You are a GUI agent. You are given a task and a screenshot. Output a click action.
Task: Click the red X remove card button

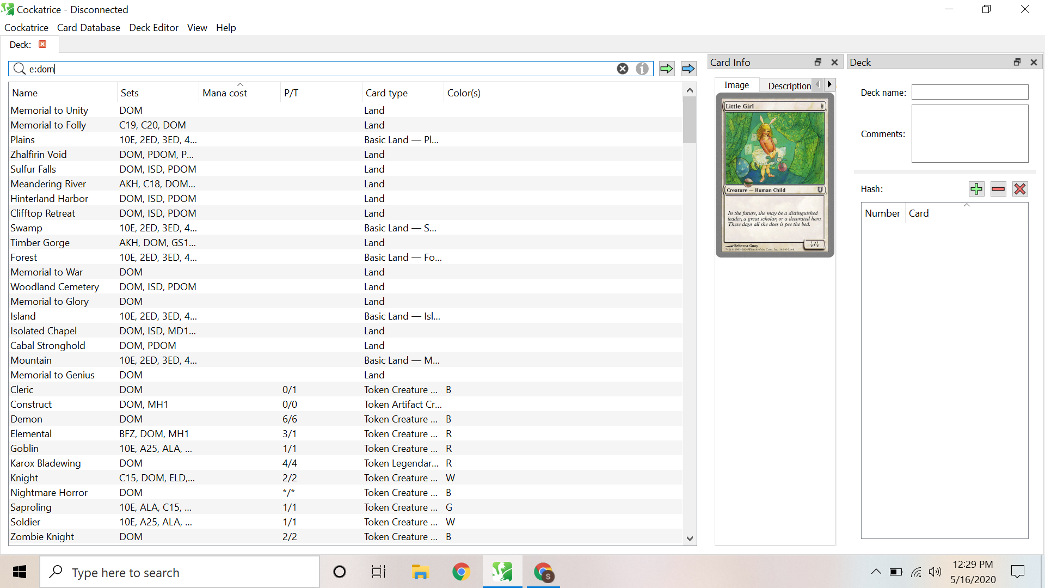(1020, 189)
